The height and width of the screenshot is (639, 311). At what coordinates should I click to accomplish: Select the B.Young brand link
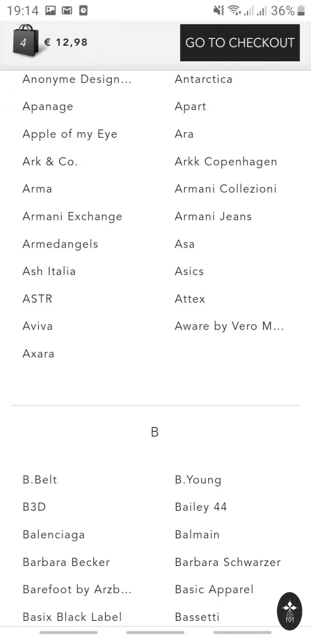tap(198, 480)
